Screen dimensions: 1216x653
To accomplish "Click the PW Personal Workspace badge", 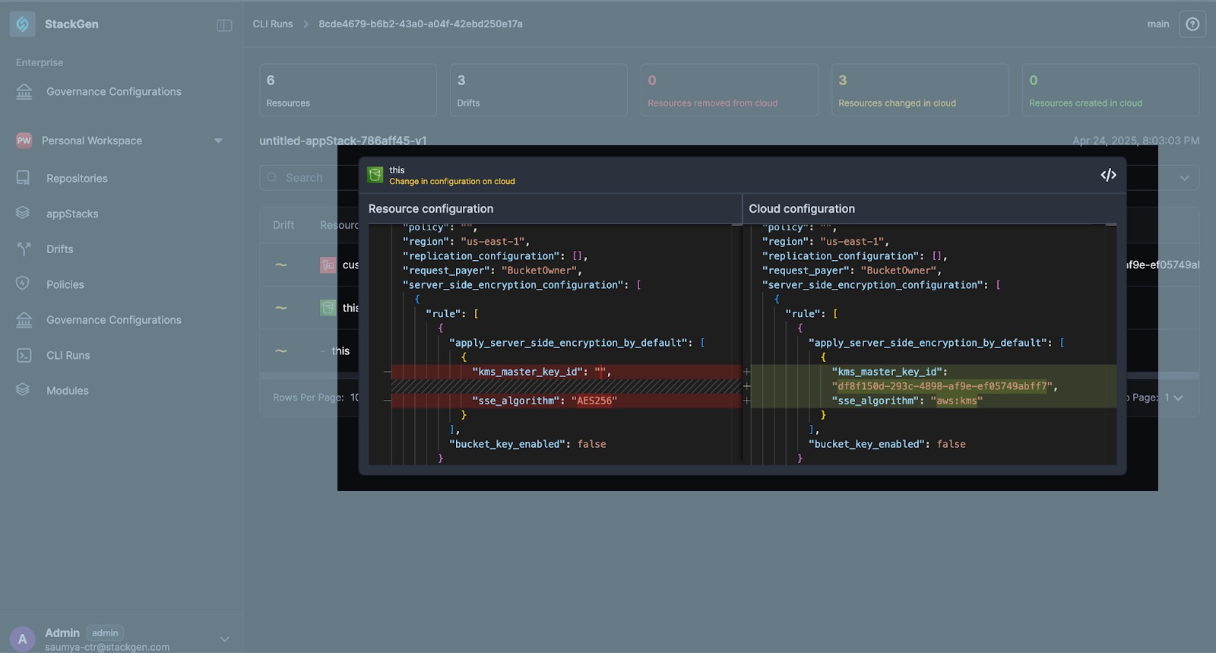I will pos(24,141).
